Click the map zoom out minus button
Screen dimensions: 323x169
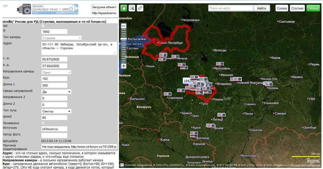124,26
